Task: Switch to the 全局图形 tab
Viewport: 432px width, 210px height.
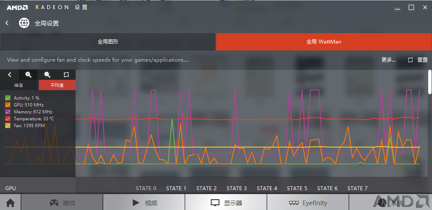Action: tap(108, 42)
